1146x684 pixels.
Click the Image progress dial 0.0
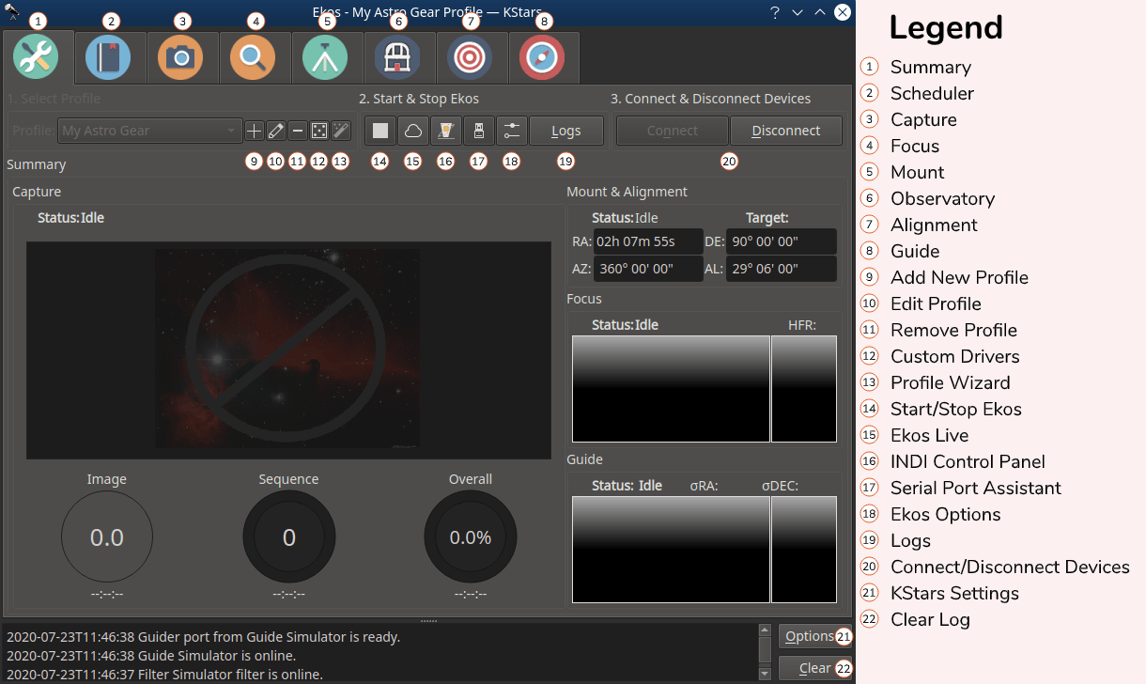tap(107, 537)
